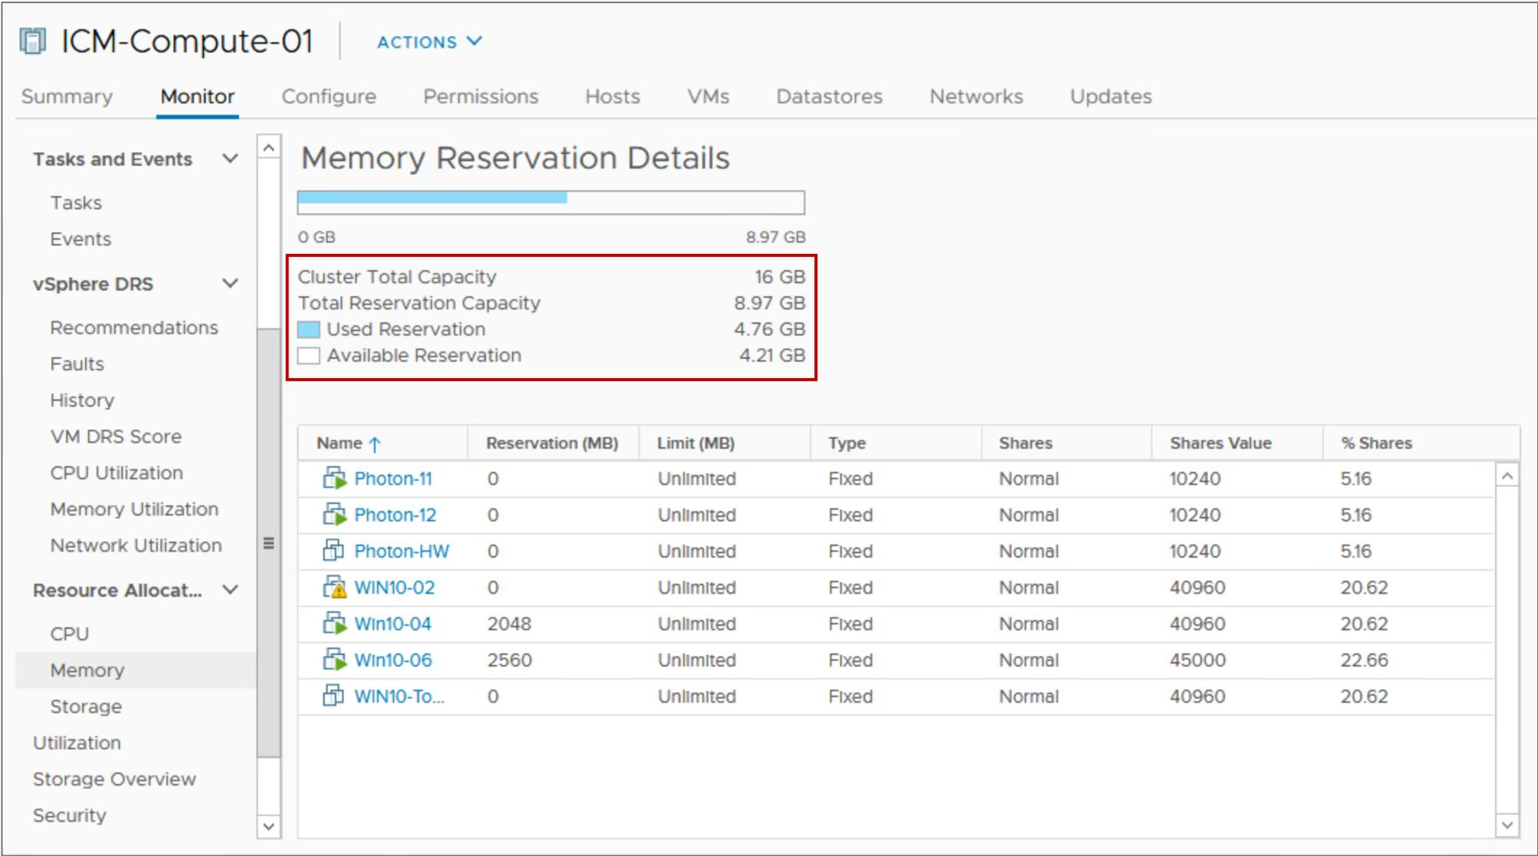
Task: Click the Photon-12 VM icon
Action: 334,514
